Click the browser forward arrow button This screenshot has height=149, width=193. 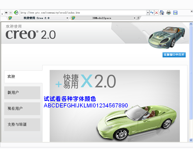coord(10,13)
